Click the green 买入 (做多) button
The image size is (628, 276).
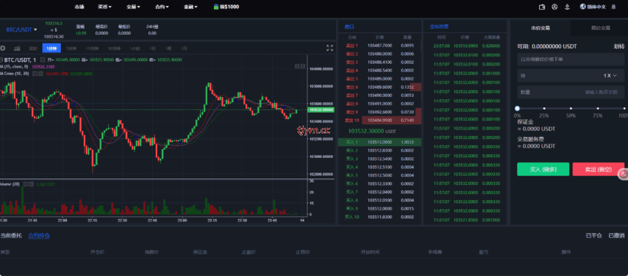(543, 169)
